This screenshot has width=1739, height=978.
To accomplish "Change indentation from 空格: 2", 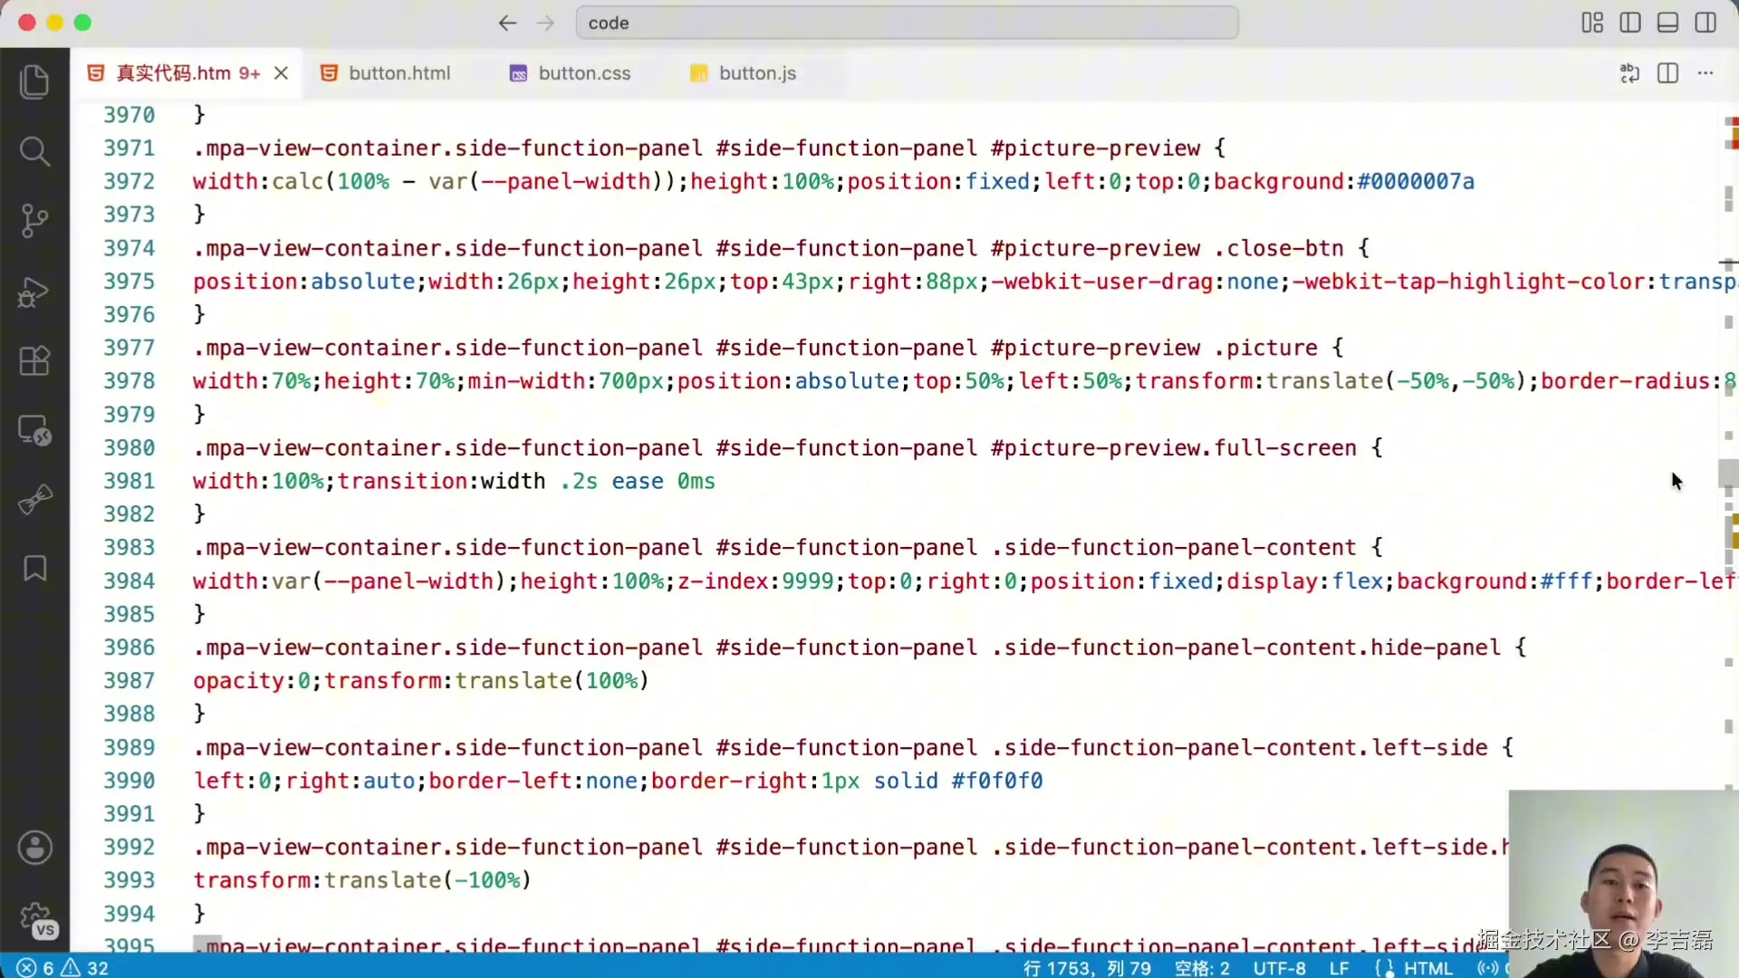I will point(1202,968).
